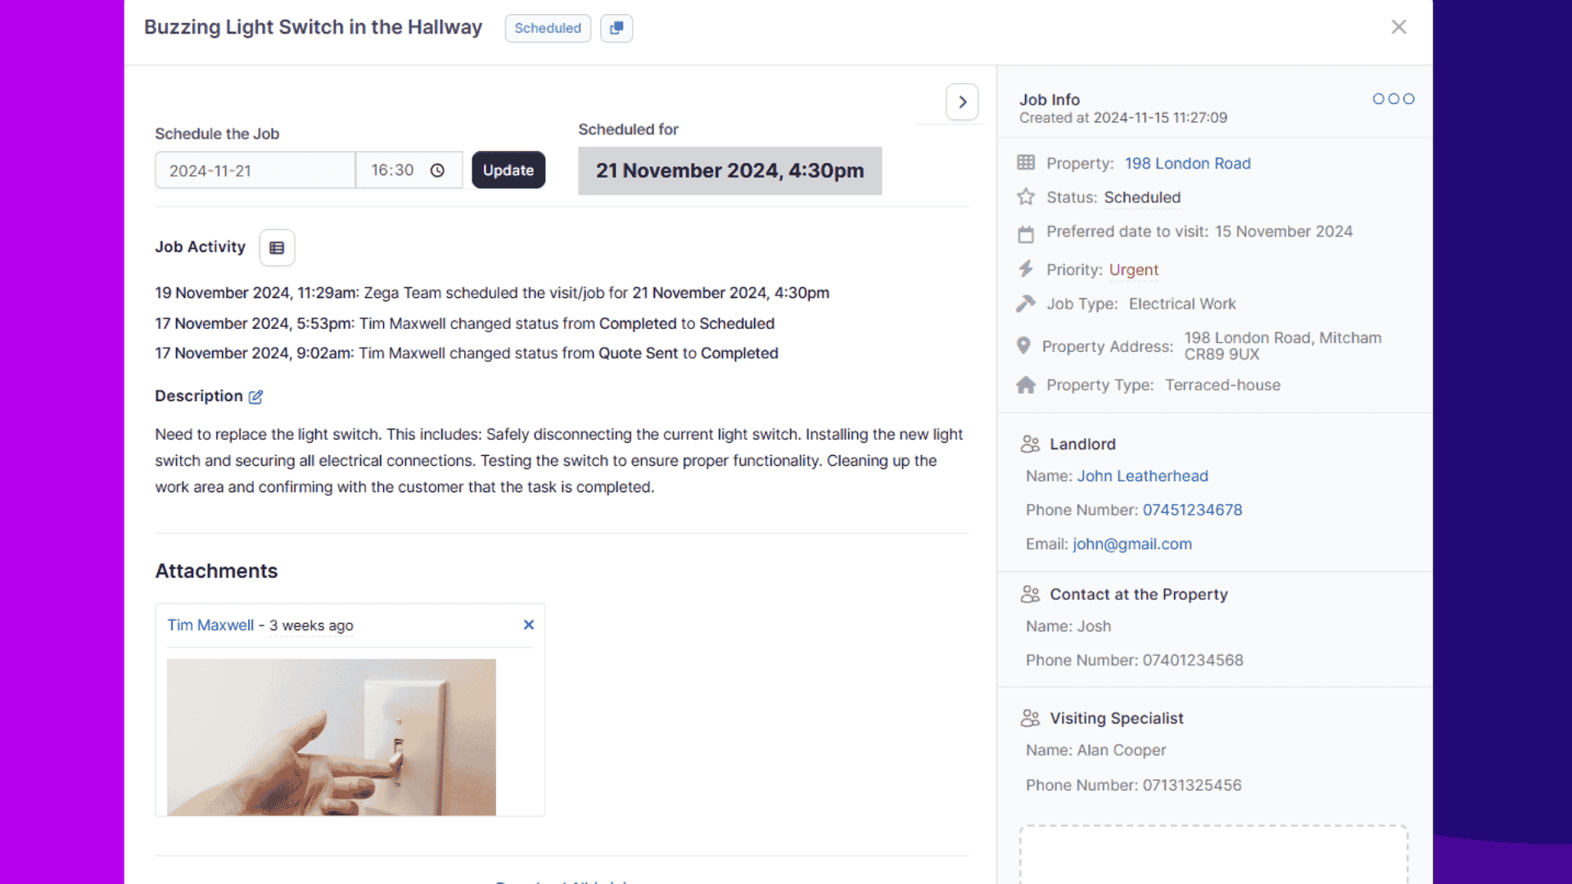The height and width of the screenshot is (884, 1572).
Task: Click the Created at 2024-11-15 11:27:09 timestamp
Action: pos(1123,118)
